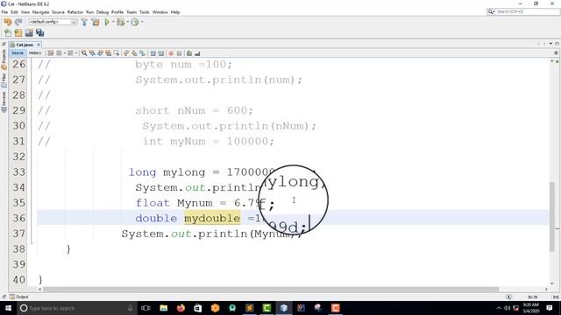Click the red Start Macro Recording icon
The width and height of the screenshot is (561, 315).
click(x=171, y=53)
